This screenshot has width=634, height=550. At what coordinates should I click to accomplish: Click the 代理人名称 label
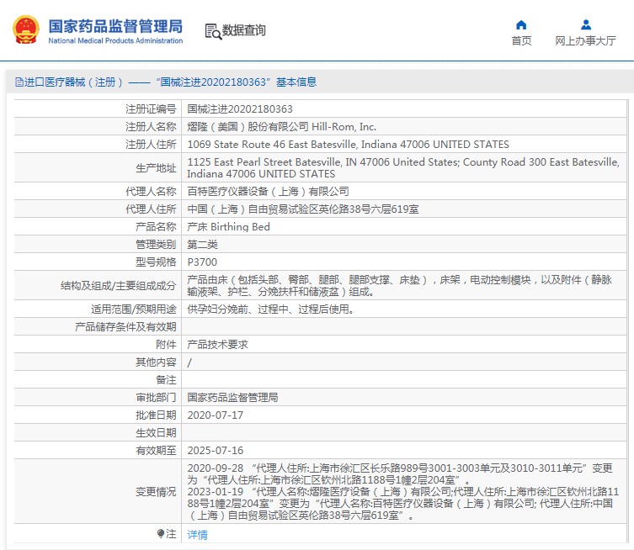tap(151, 192)
